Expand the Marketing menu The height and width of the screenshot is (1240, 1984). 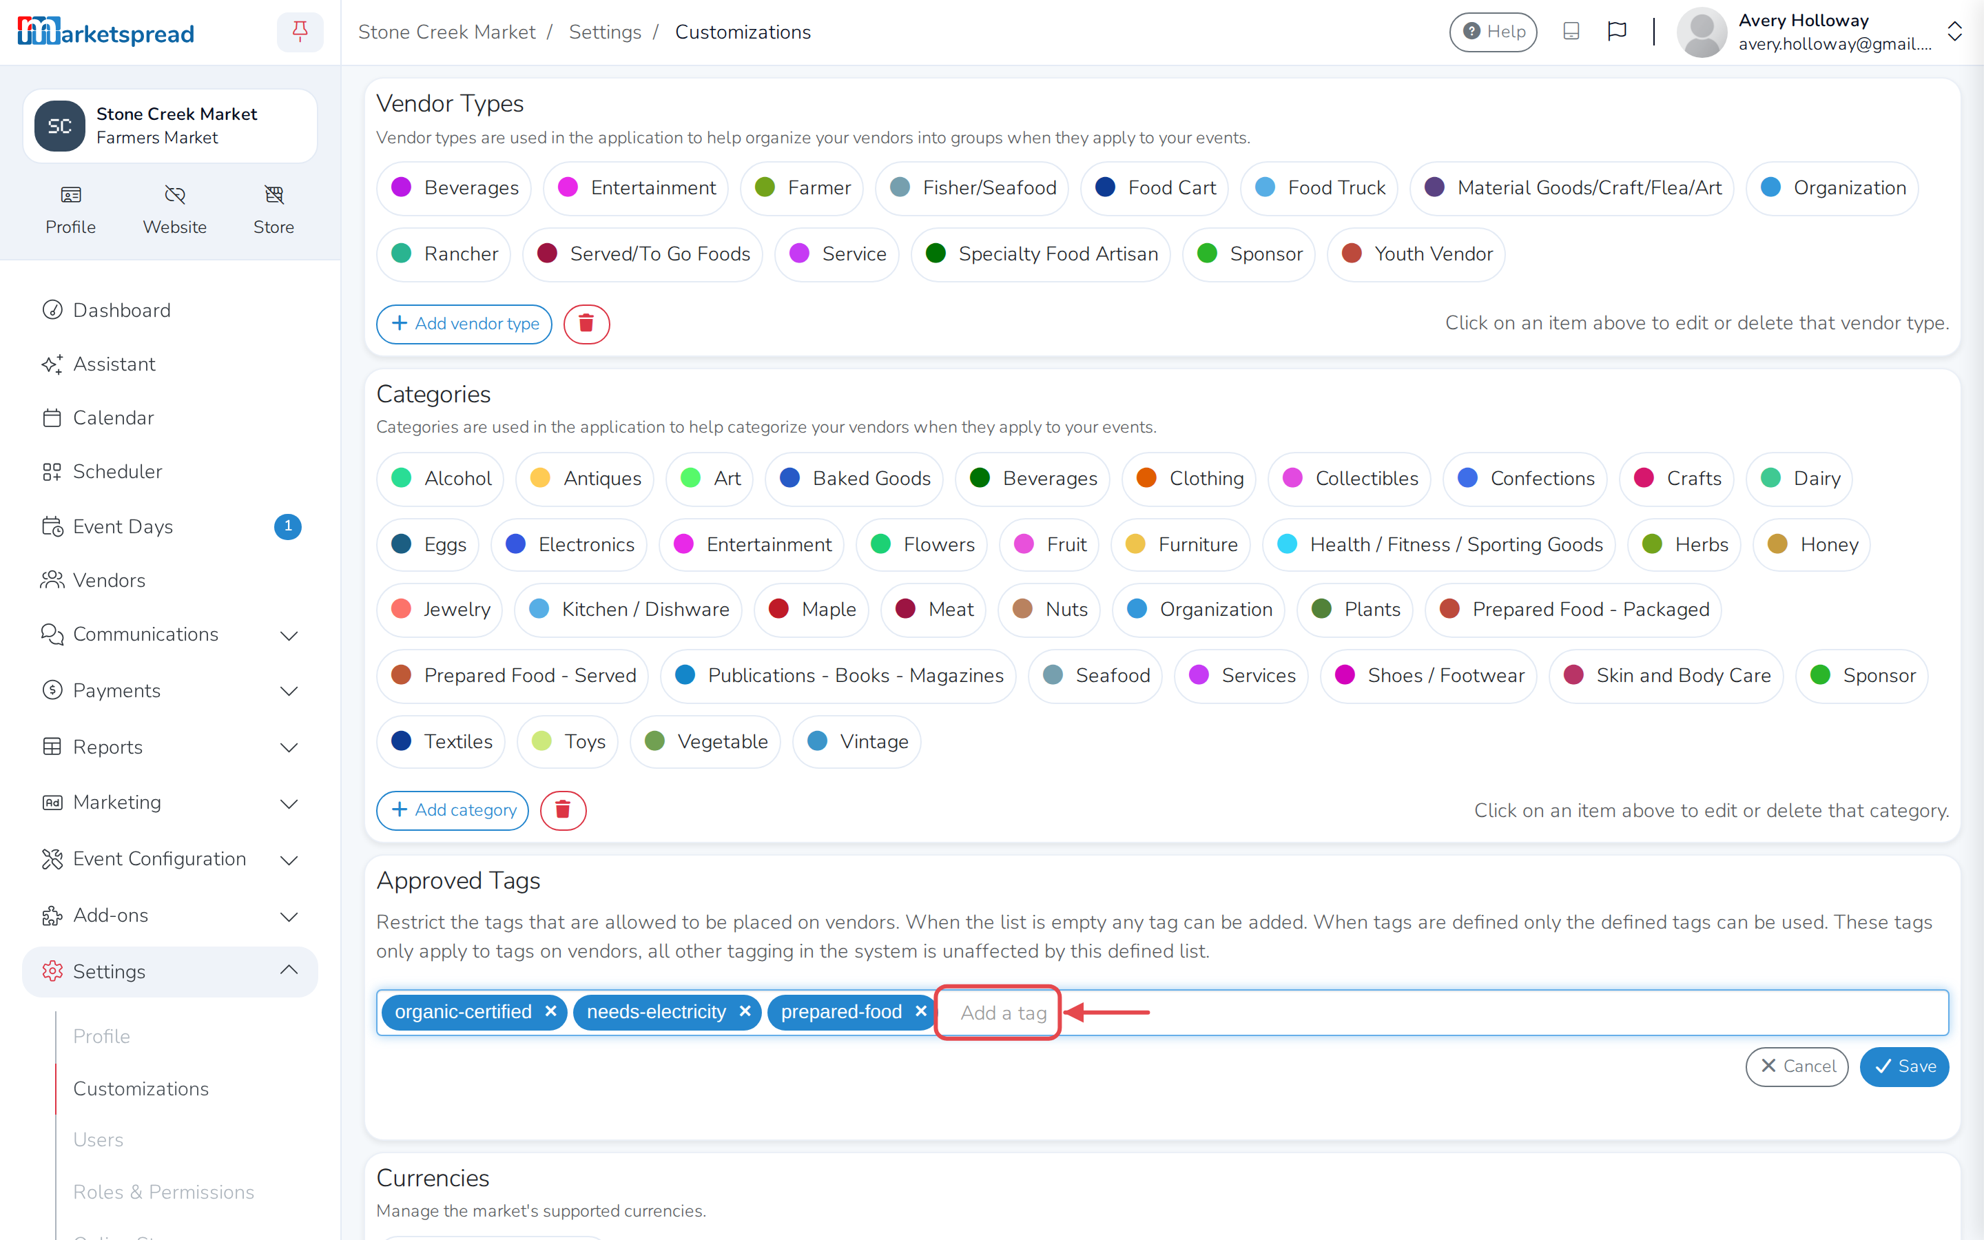click(171, 802)
